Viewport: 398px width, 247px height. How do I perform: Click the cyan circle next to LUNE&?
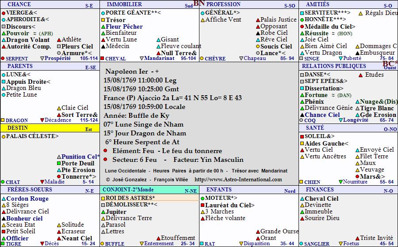(4, 75)
